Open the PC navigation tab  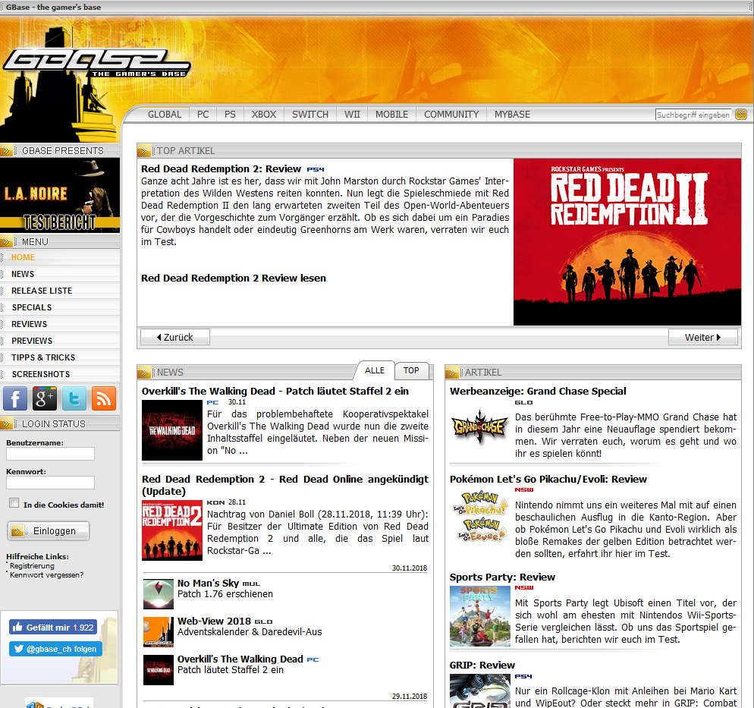pyautogui.click(x=203, y=115)
